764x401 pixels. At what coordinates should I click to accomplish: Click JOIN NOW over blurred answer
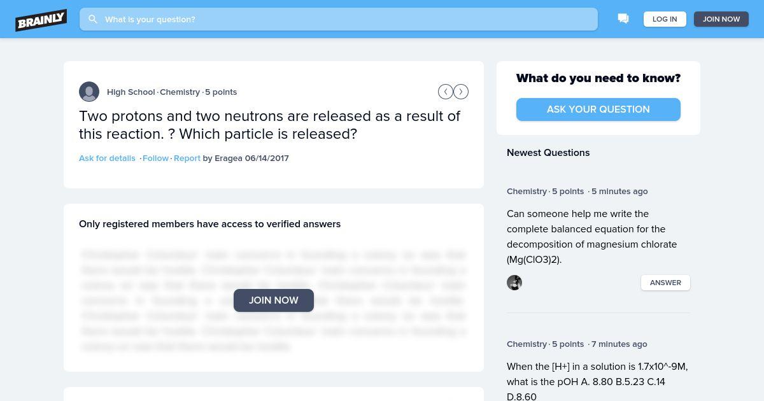point(274,300)
